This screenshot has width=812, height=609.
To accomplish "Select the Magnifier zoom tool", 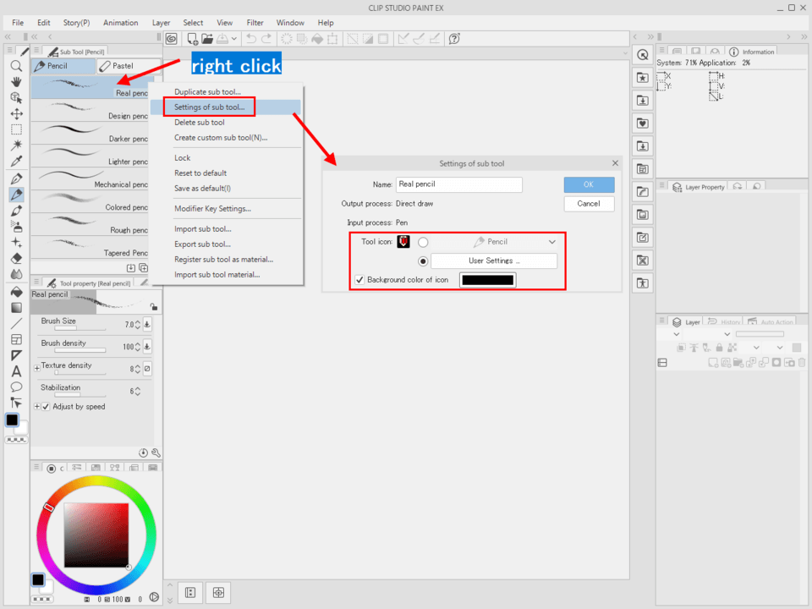I will [x=16, y=66].
